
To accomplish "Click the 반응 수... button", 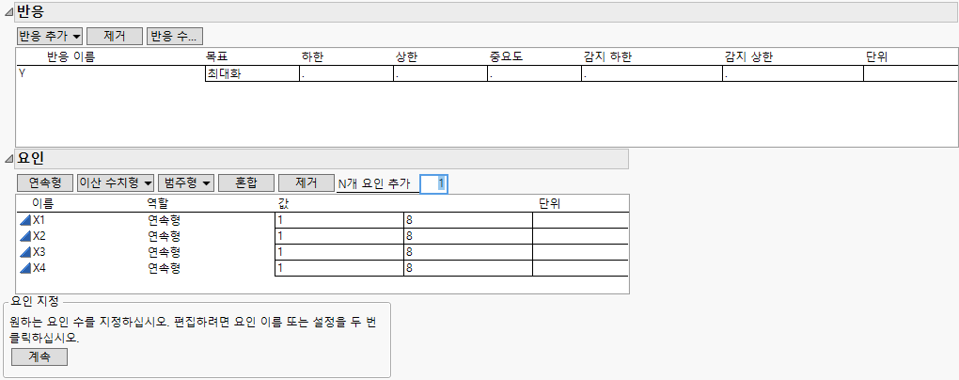I will pos(174,36).
